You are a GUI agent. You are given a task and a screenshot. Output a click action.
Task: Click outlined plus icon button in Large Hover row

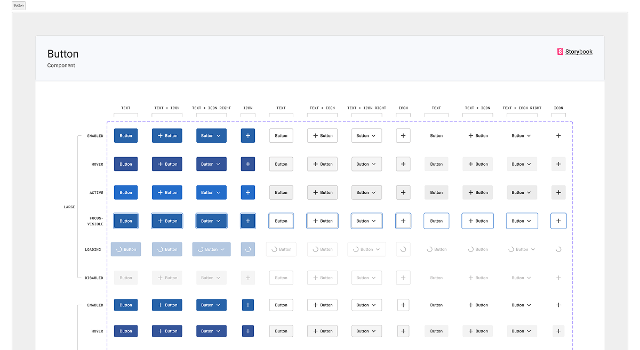(403, 164)
